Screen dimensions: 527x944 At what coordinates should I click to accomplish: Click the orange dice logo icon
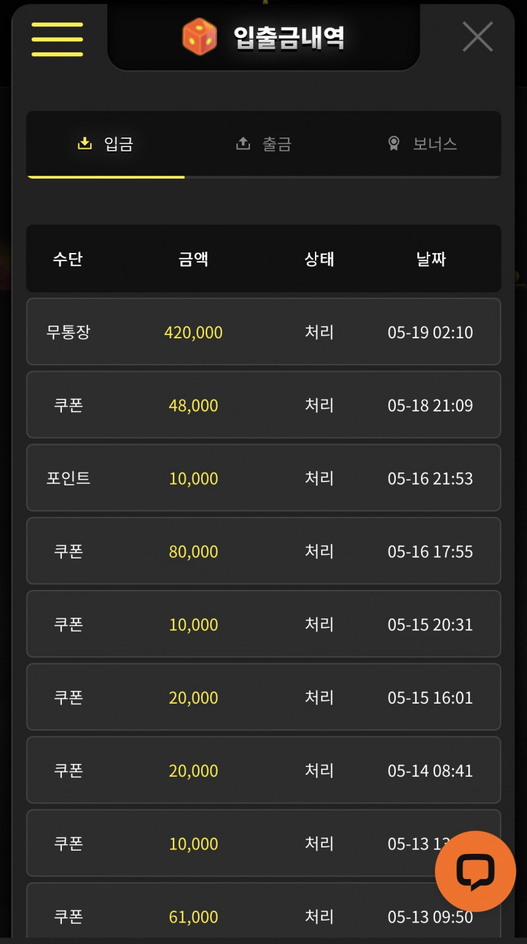tap(199, 37)
